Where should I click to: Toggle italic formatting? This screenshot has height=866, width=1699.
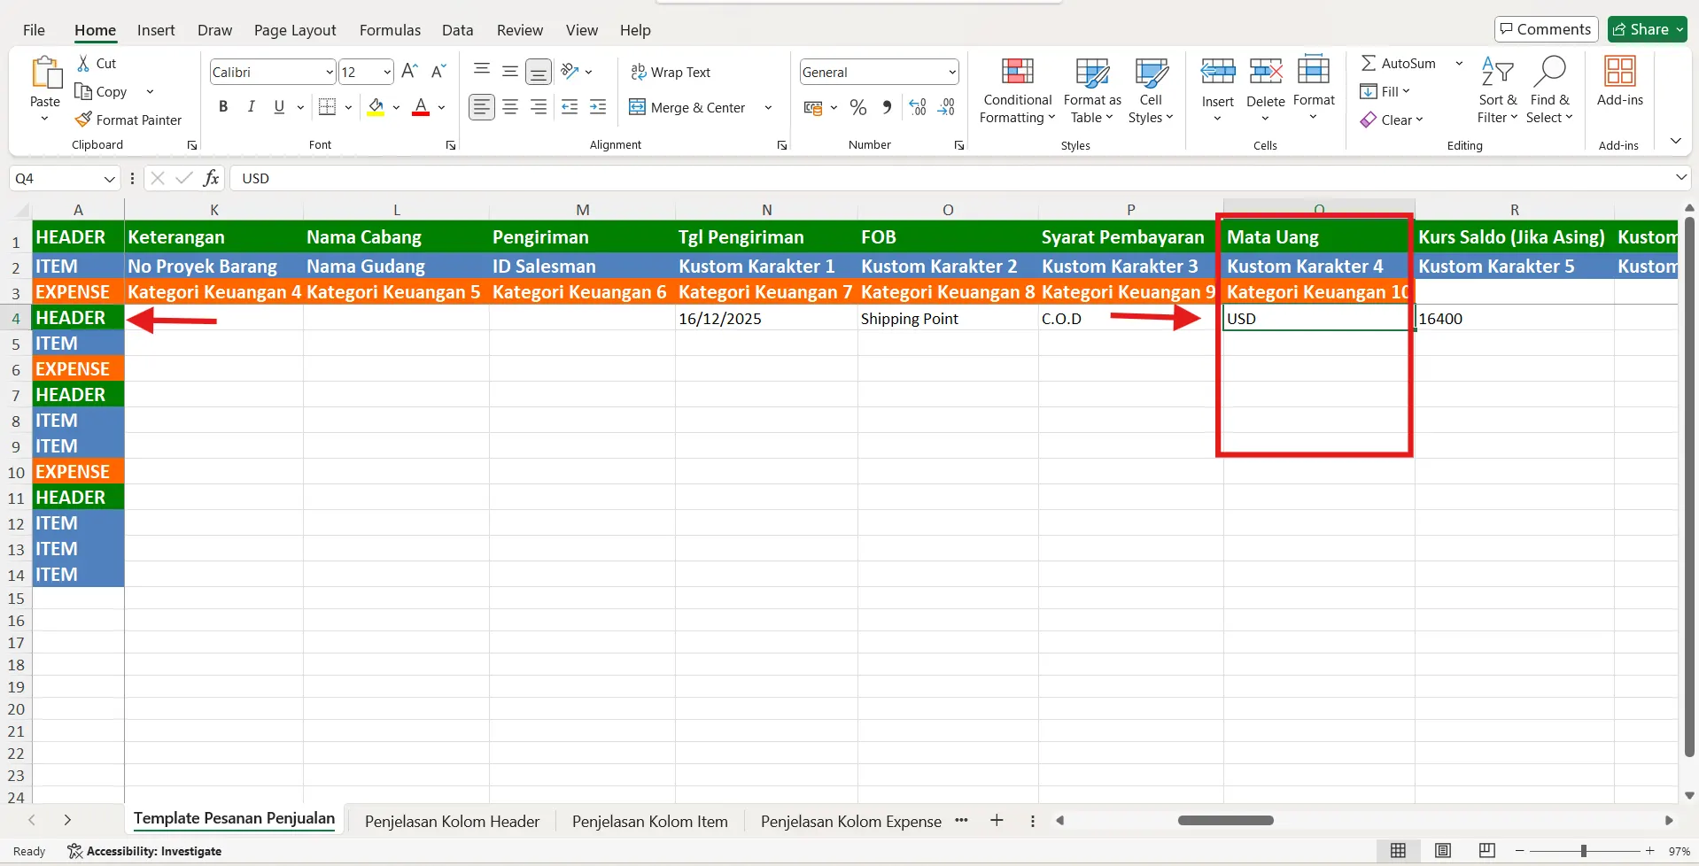click(251, 106)
